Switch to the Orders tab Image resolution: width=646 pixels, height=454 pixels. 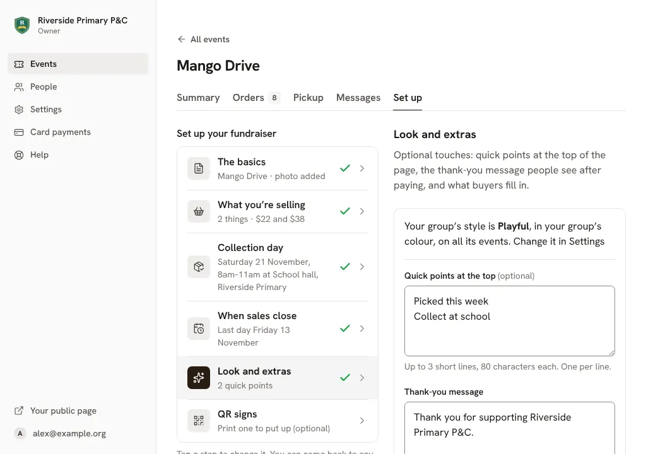tap(256, 98)
